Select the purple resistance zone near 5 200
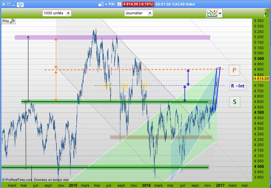Viewport: 271px width, 188px height. 112,37
